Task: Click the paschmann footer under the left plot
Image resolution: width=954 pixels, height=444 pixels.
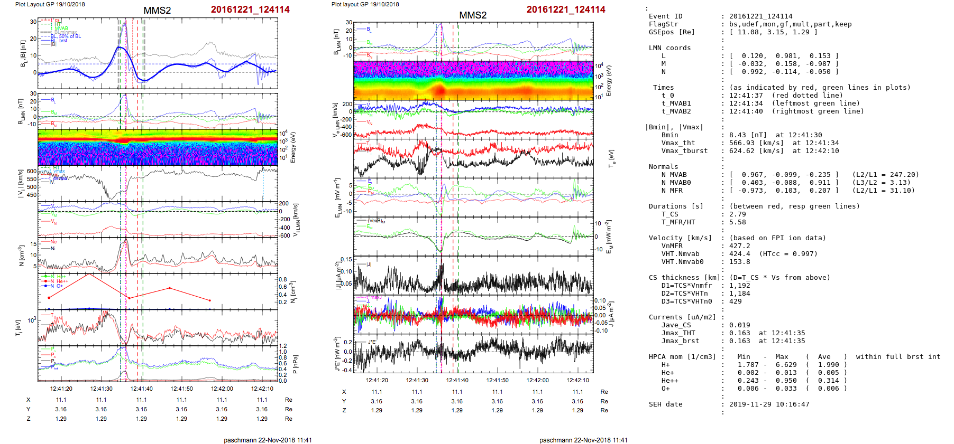Action: tap(268, 440)
